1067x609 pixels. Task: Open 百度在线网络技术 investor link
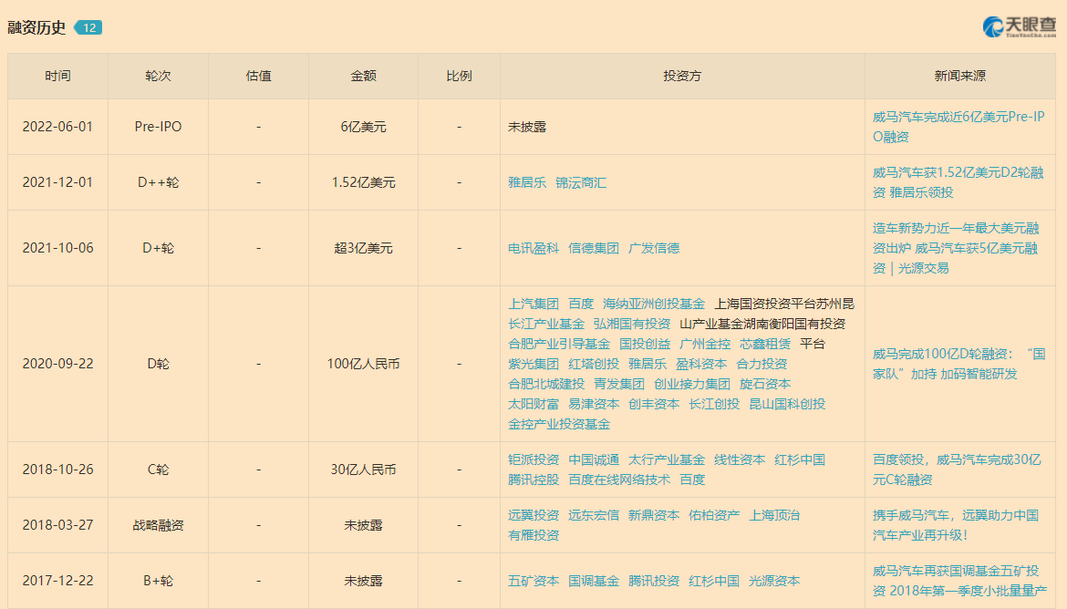click(619, 480)
